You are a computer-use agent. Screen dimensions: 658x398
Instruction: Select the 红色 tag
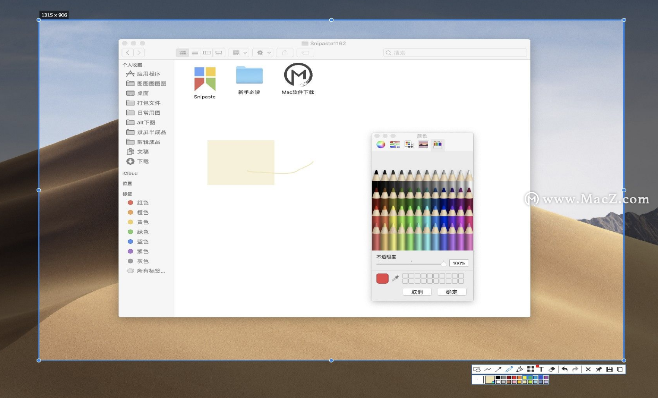pos(138,203)
